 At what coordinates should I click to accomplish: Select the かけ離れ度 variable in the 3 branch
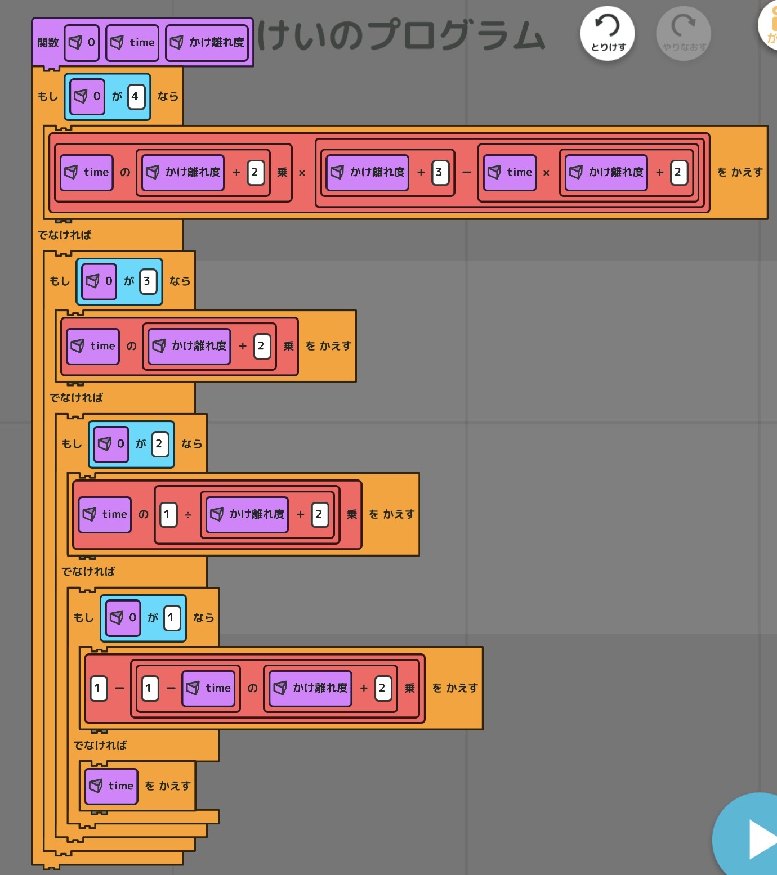click(x=189, y=346)
